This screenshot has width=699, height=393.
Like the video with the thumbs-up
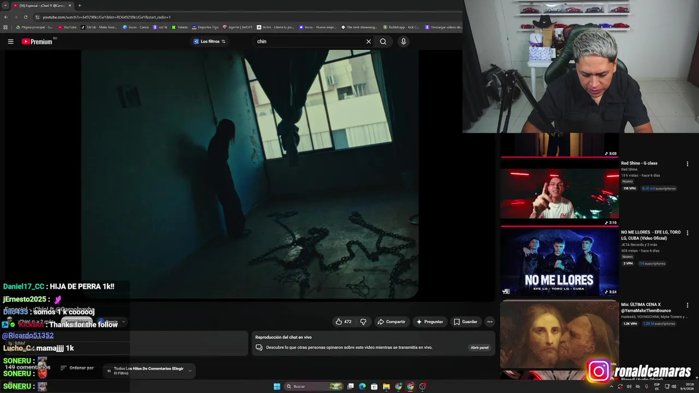pyautogui.click(x=343, y=321)
